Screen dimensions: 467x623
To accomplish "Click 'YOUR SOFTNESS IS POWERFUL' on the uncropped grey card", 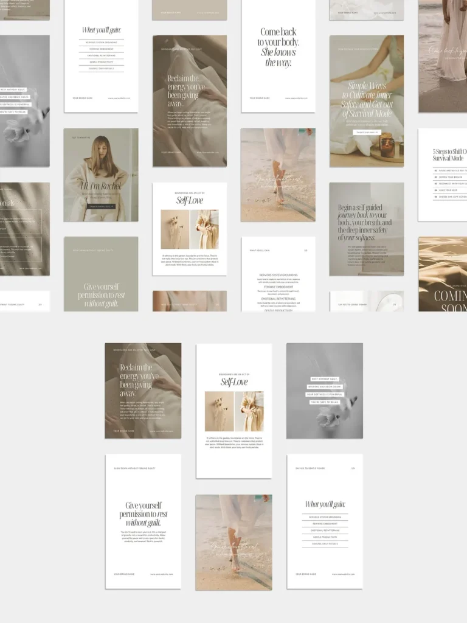I will pyautogui.click(x=325, y=394).
